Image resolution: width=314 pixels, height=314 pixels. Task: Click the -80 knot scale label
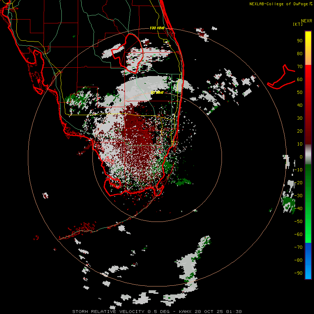[298, 260]
